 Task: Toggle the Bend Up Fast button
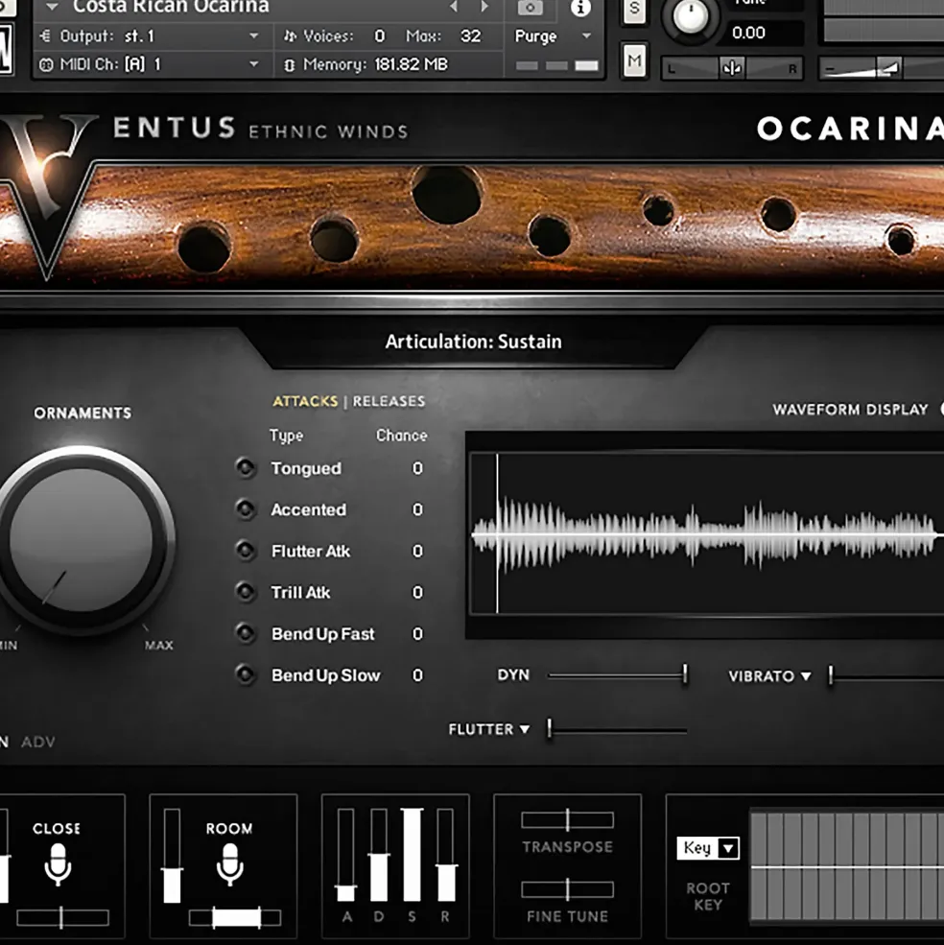pos(246,633)
